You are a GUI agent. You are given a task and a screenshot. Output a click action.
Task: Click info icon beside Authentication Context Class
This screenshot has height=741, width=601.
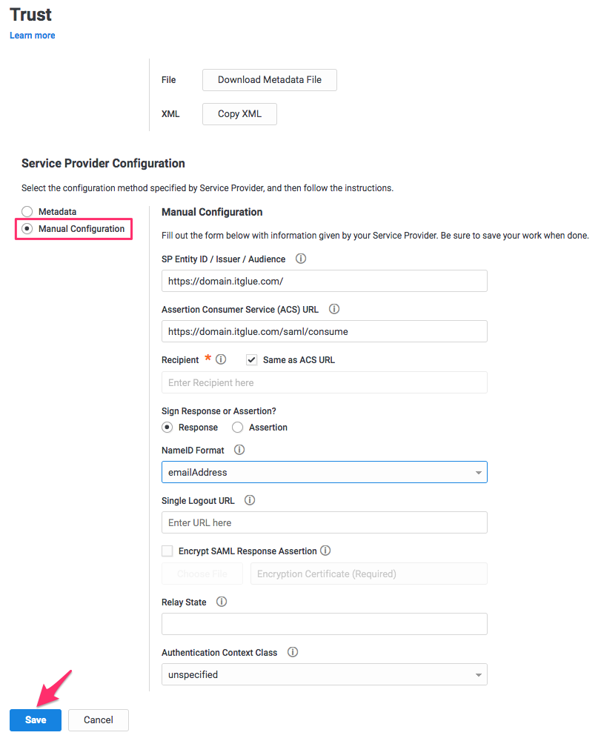[x=293, y=652]
